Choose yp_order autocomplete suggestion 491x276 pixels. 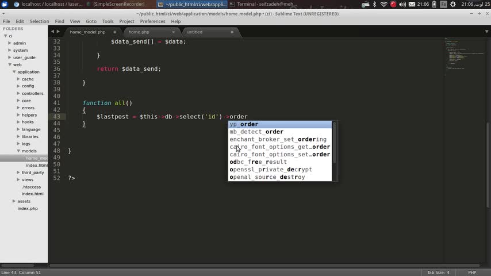coord(279,124)
